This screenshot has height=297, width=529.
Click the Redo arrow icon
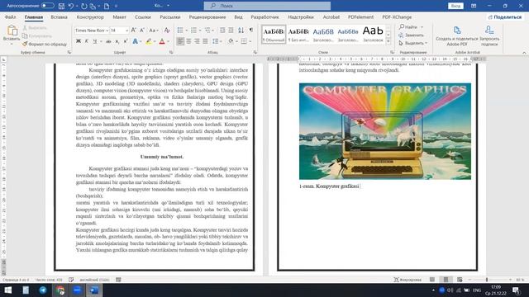click(84, 6)
